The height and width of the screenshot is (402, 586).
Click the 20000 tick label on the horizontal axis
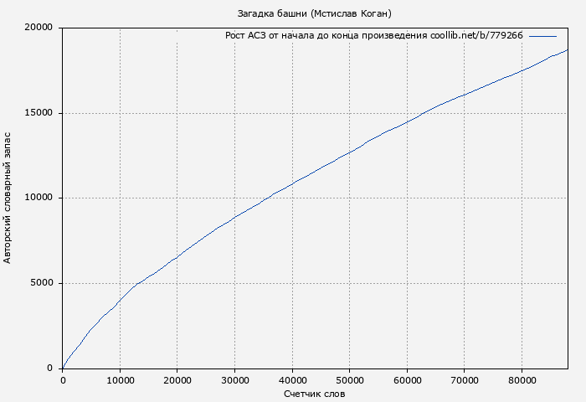[177, 379]
